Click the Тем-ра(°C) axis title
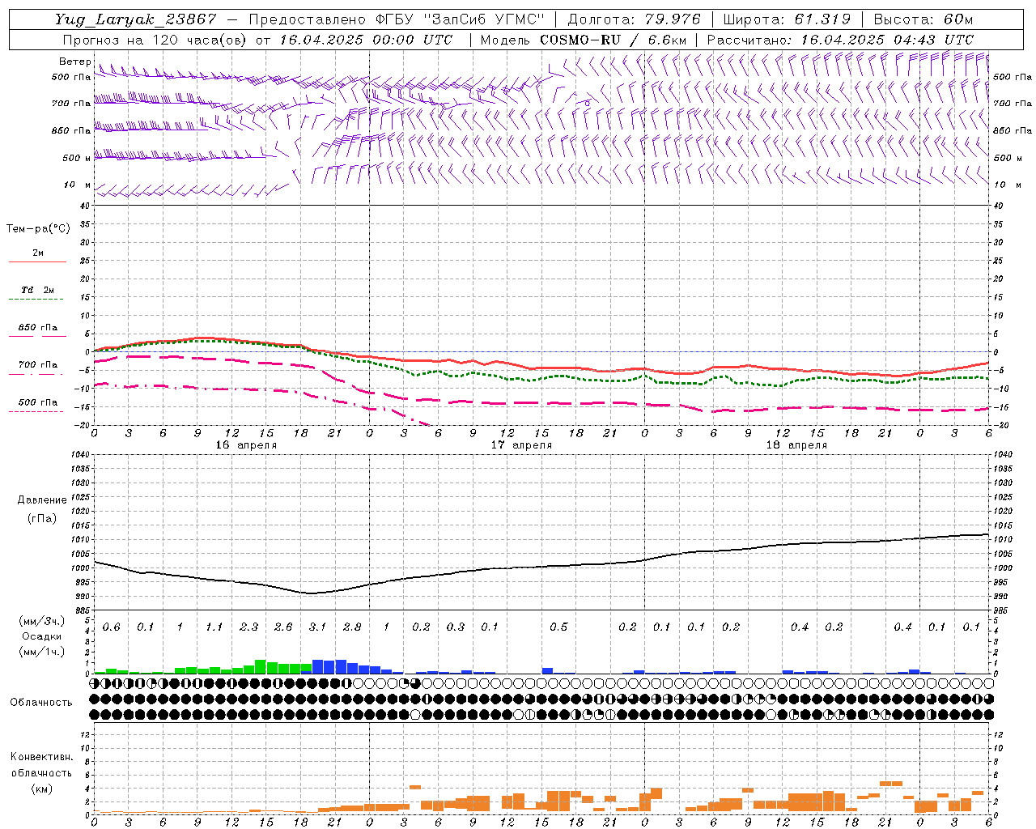The width and height of the screenshot is (1036, 829). click(38, 229)
